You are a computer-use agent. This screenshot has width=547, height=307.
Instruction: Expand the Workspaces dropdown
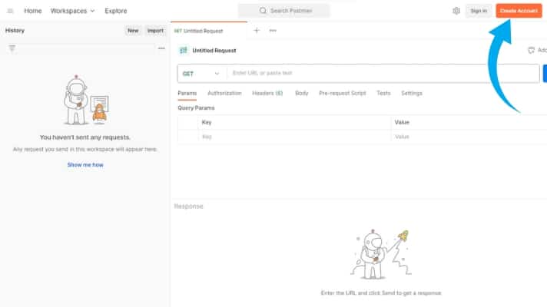(72, 11)
